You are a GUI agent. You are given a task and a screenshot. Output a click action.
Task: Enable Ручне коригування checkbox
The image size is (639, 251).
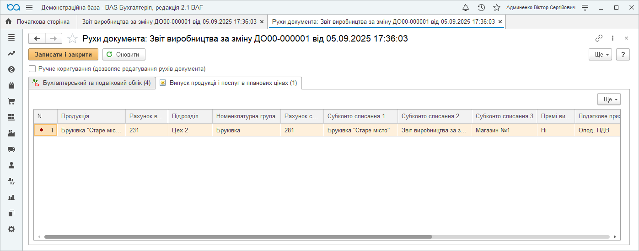32,69
